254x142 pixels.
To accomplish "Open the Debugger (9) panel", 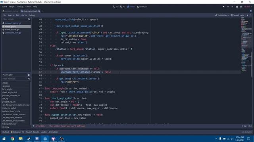I will [x=17, y=132].
